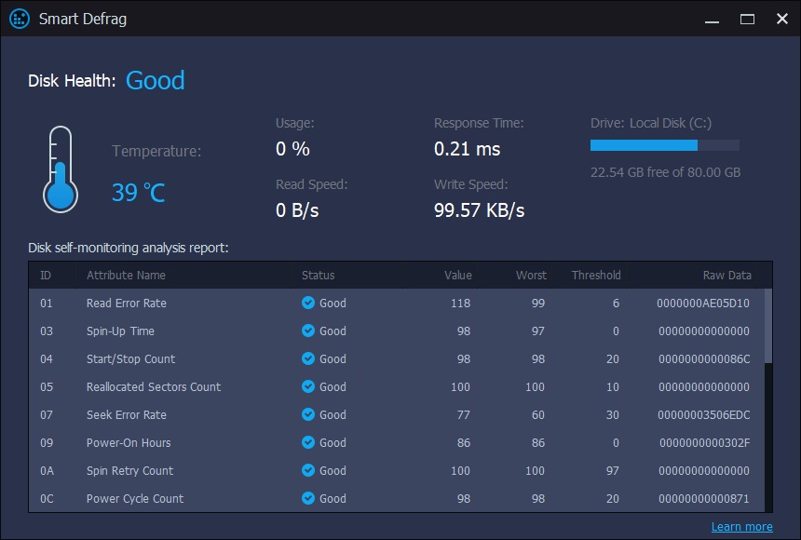Click the Status column header
Screen dimensions: 801x540
(318, 275)
